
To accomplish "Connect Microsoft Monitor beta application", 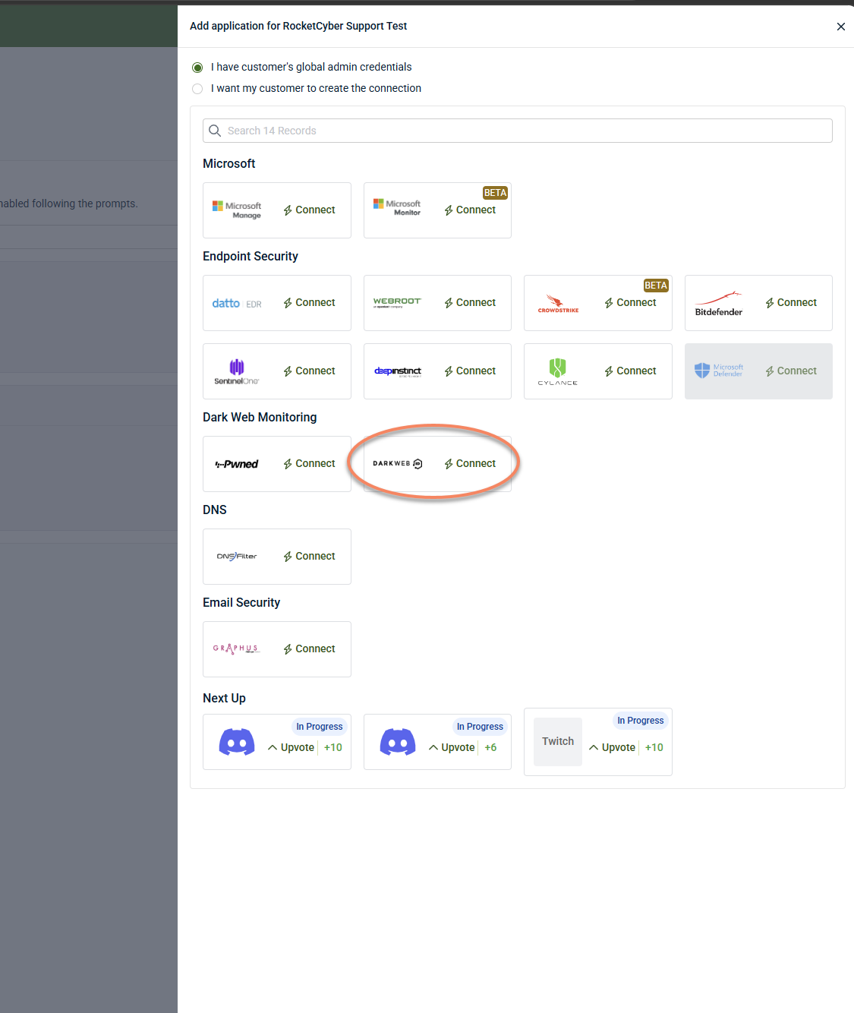I will click(470, 210).
